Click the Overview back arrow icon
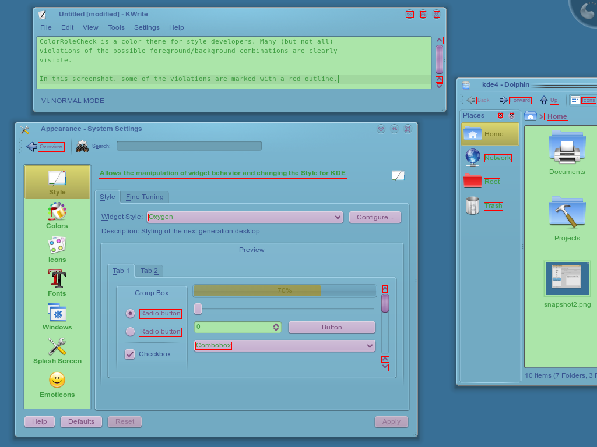 coord(31,146)
